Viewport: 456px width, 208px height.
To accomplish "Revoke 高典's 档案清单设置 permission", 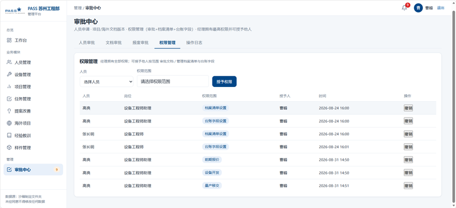I will [x=408, y=108].
